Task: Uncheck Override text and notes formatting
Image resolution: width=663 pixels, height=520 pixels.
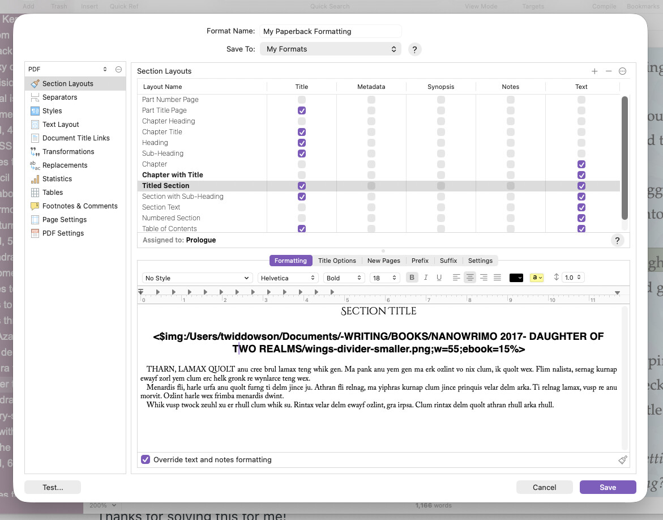Action: pyautogui.click(x=146, y=460)
